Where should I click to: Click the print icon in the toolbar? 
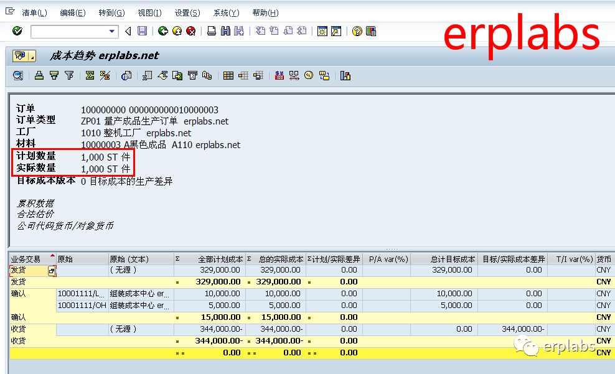[212, 31]
